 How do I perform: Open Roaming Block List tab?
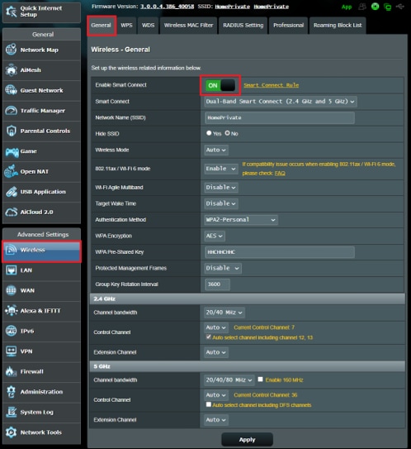click(x=338, y=26)
